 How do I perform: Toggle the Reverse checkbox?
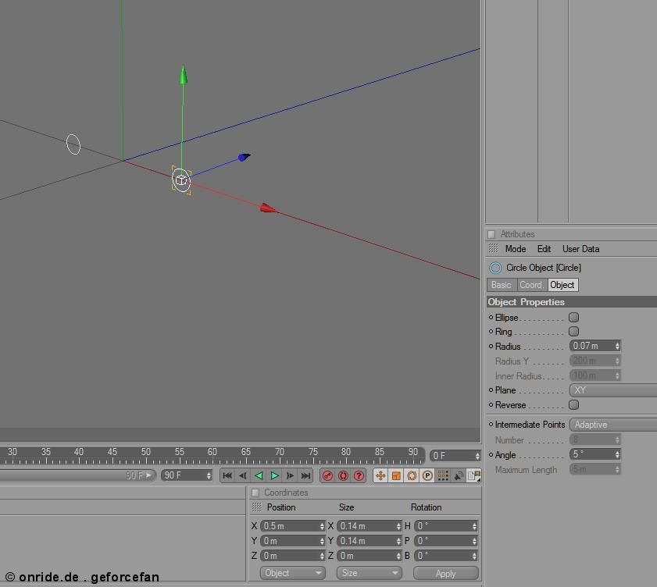coord(573,404)
